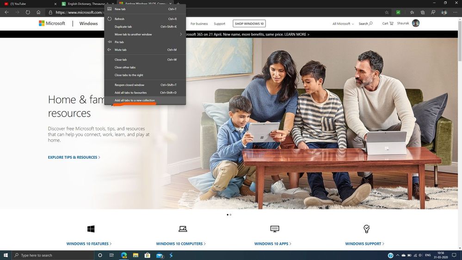462x260 pixels.
Task: Choose Add all tabs to favourites
Action: (x=145, y=93)
